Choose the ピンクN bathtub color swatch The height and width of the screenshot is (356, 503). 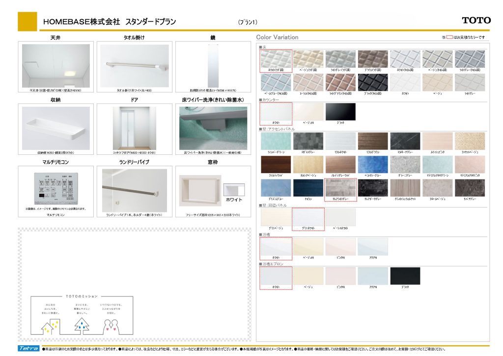pyautogui.click(x=340, y=247)
